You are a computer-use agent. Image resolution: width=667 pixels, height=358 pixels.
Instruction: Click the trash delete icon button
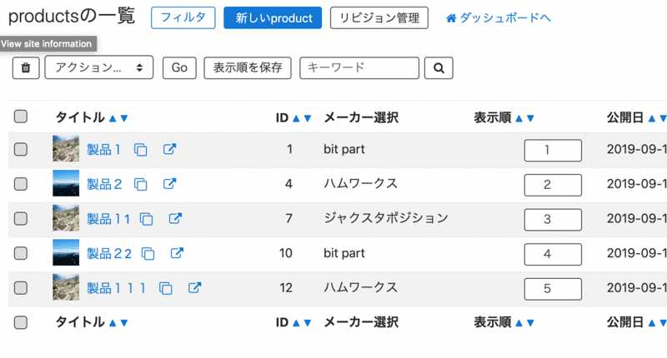[26, 68]
